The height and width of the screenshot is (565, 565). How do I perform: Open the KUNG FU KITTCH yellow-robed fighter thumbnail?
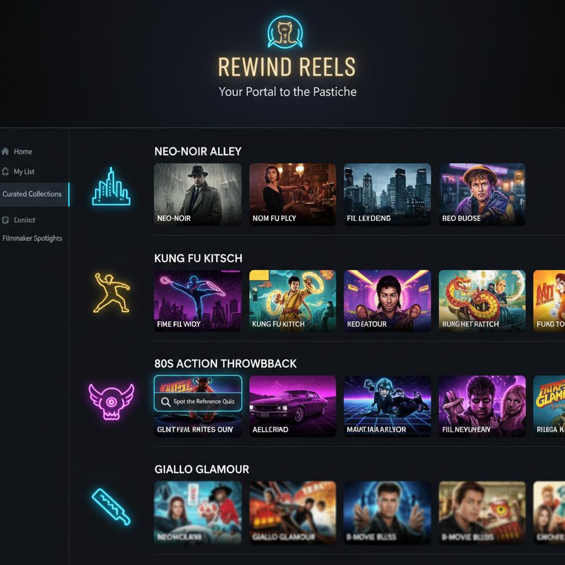click(292, 301)
